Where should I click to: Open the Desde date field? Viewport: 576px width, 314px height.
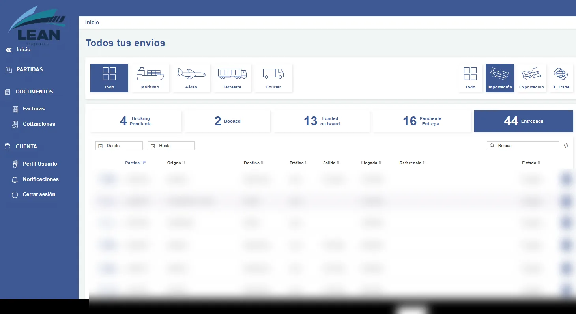119,146
